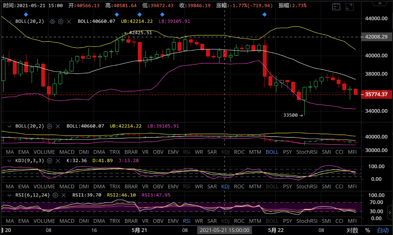The height and width of the screenshot is (235, 393).
Task: Select MACD in the KDJ panel tabs
Action: pyautogui.click(x=67, y=187)
